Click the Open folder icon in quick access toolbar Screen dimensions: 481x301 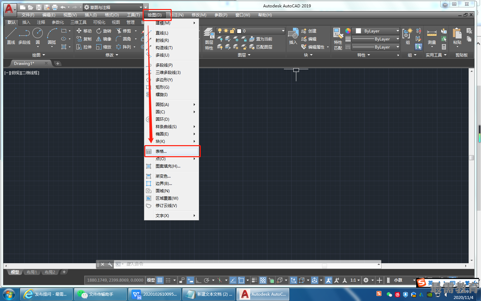coord(30,7)
